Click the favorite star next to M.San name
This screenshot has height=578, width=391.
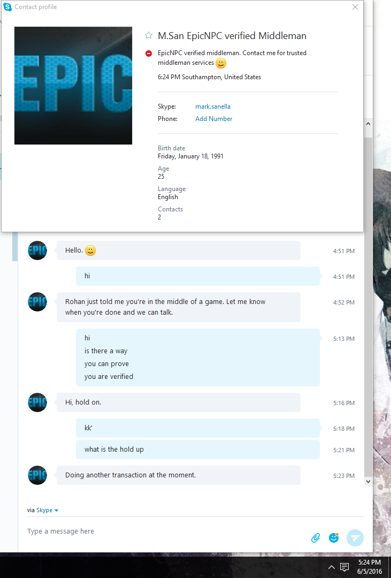pos(149,35)
